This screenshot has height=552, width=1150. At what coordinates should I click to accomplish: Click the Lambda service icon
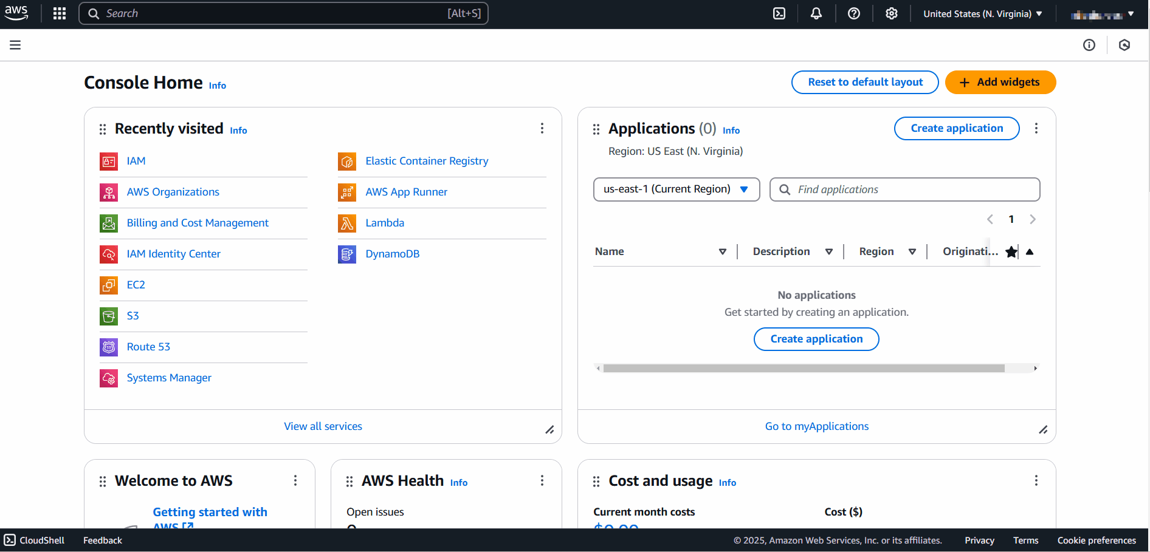tap(347, 223)
